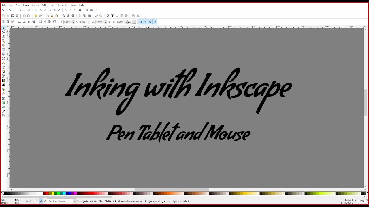Toggle current layer lock in status bar
The image size is (369, 207).
point(45,201)
